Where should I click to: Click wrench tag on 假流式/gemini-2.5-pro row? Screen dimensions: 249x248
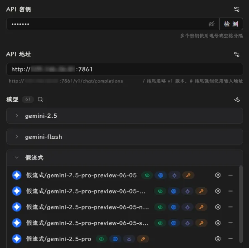143,239
